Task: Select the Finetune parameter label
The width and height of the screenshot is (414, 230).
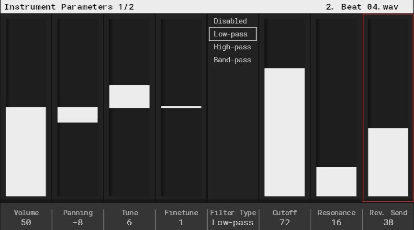Action: pos(181,213)
